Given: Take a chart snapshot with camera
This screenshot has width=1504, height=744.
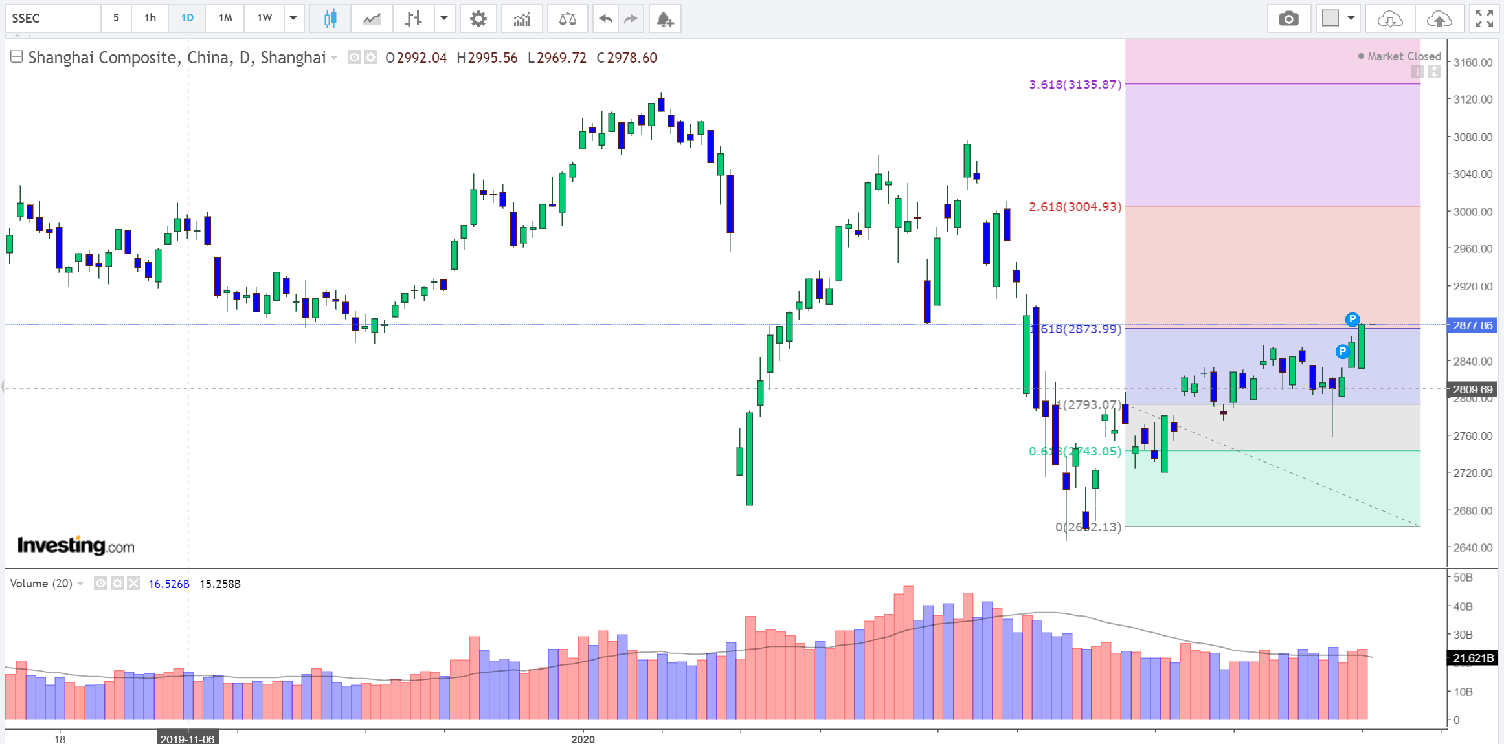Looking at the screenshot, I should pos(1288,18).
